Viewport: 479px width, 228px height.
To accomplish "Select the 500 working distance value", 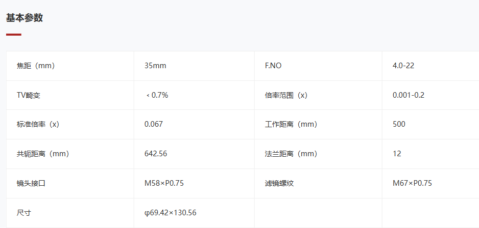I will tap(399, 124).
